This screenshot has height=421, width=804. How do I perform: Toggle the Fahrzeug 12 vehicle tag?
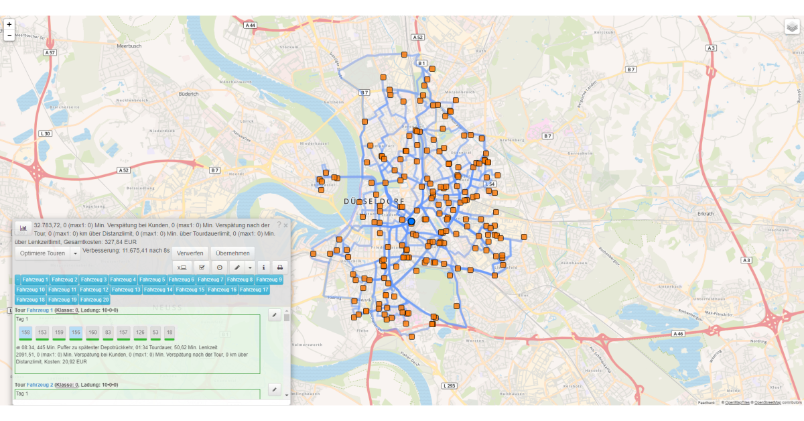[94, 290]
